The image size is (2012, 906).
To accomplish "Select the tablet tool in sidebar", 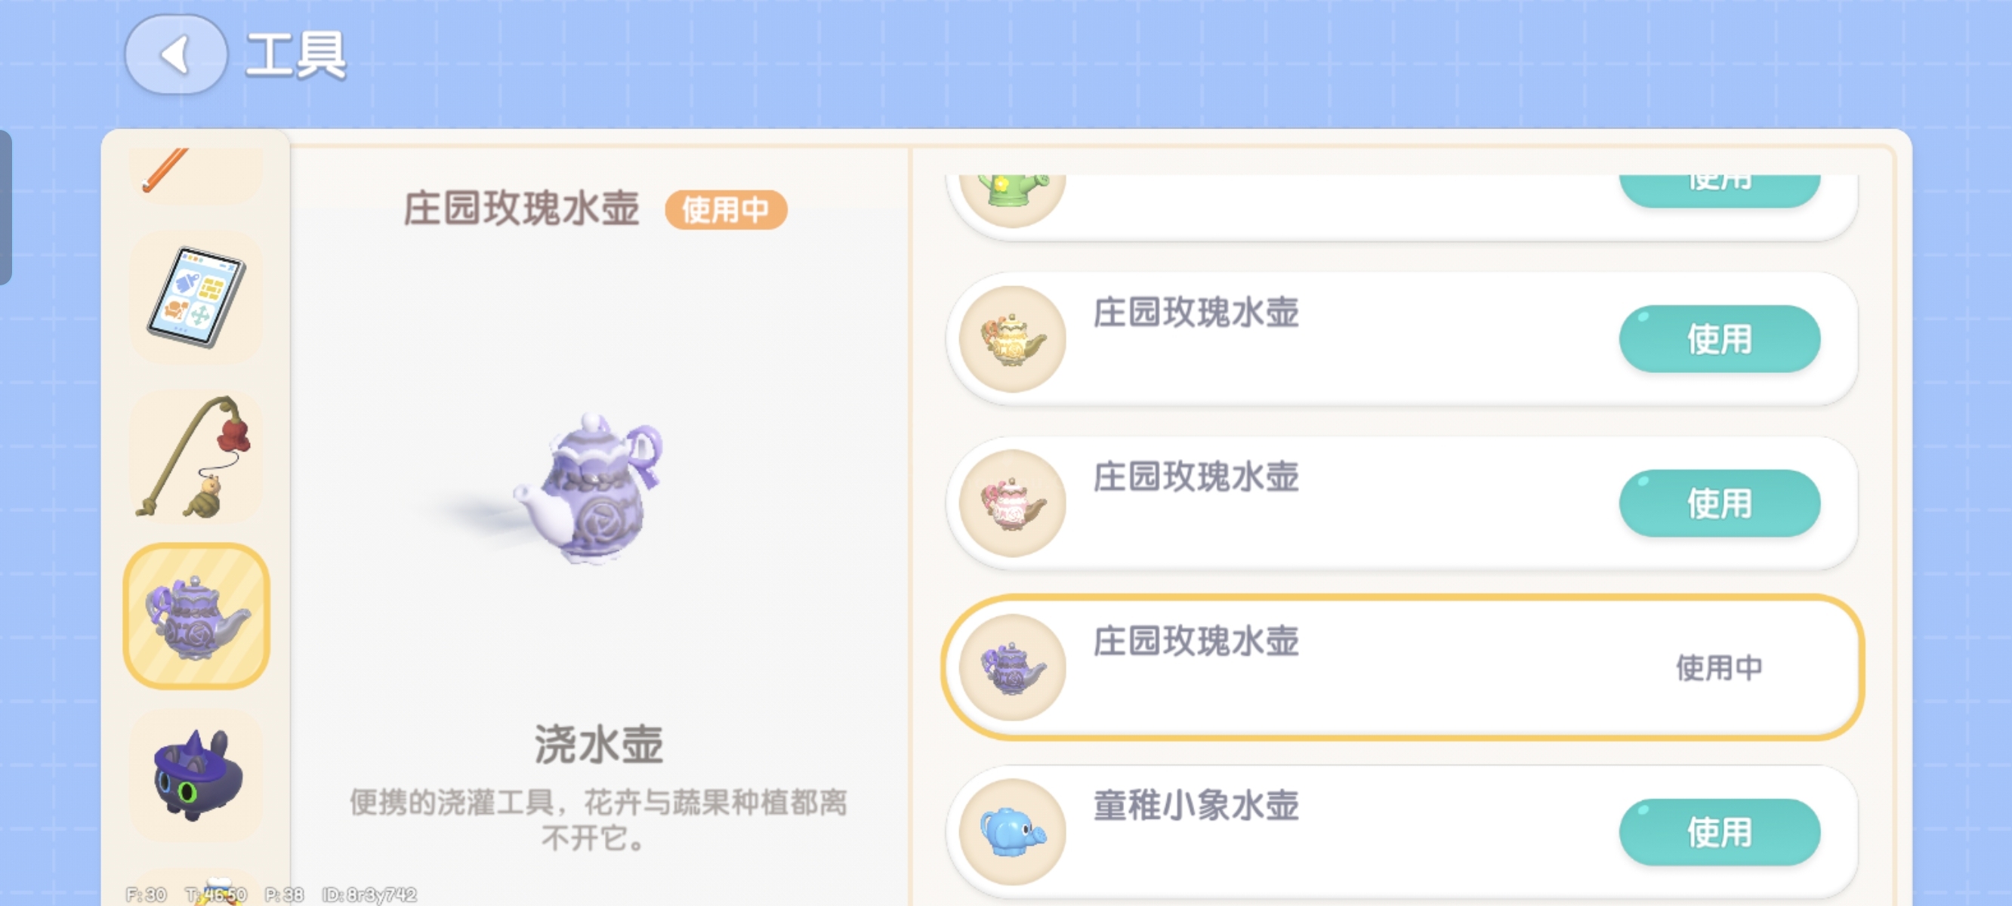I will coord(197,297).
